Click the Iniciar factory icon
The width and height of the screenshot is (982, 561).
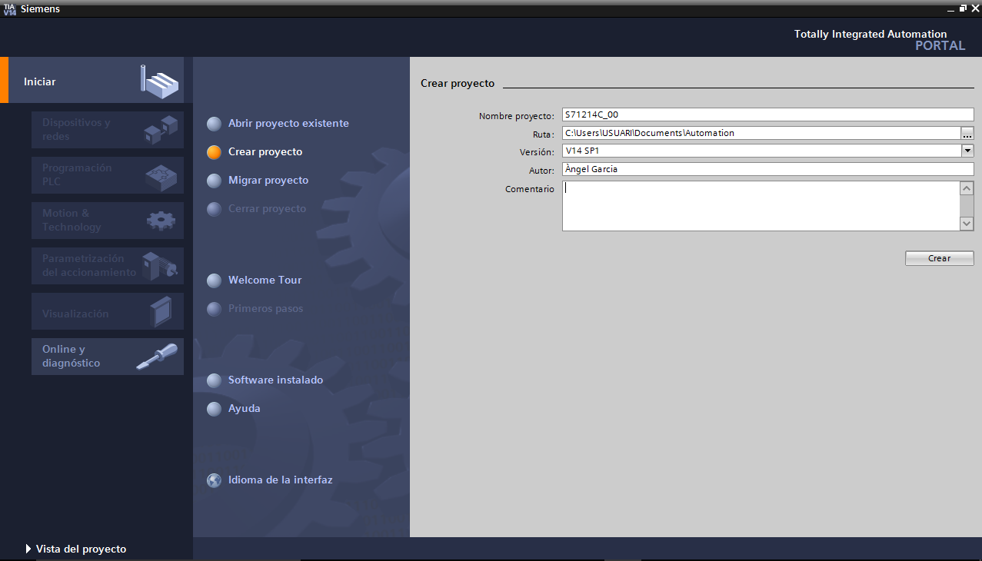159,81
